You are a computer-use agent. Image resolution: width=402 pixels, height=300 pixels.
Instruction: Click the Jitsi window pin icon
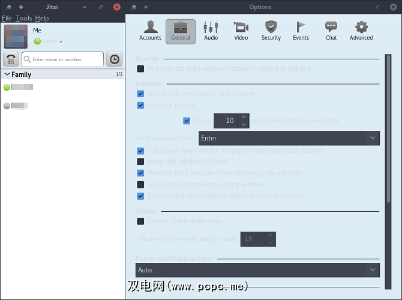point(8,7)
